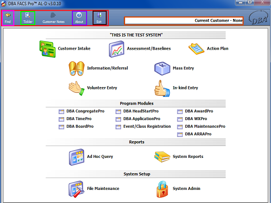
Task: Open the Action Plan text label
Action: [218, 49]
